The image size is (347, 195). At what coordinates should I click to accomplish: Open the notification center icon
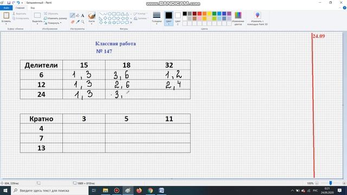[x=340, y=190]
